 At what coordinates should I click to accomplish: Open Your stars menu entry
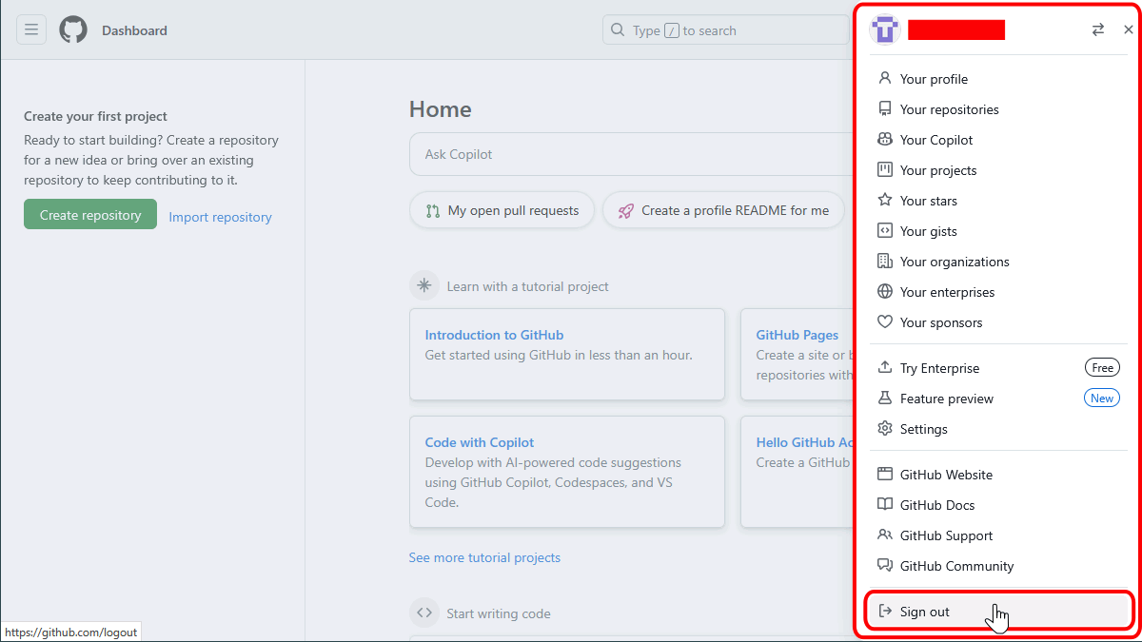(x=997, y=201)
